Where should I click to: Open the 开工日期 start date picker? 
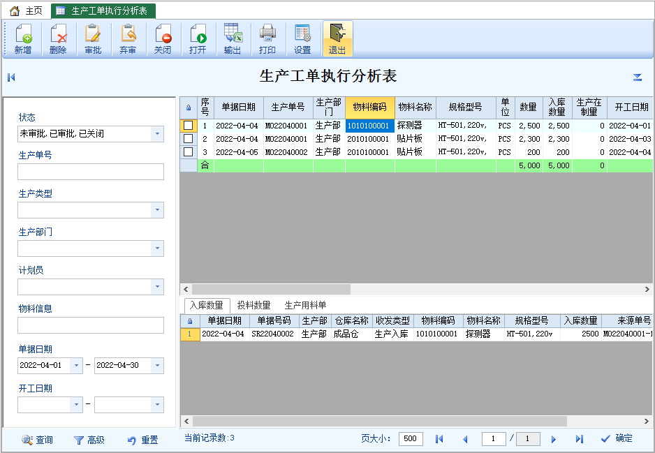click(76, 405)
